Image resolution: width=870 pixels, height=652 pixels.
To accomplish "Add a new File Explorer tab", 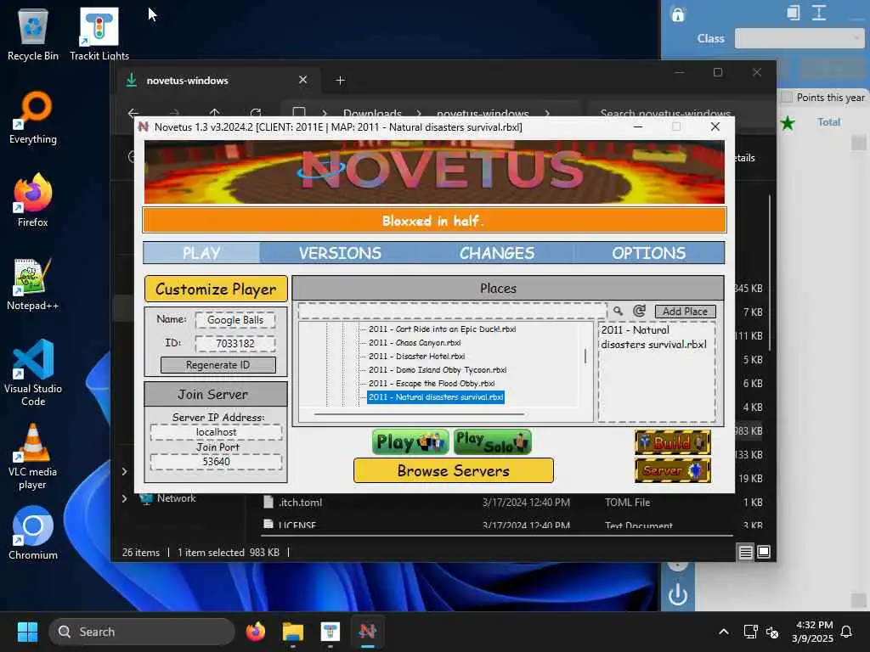I will 340,81.
